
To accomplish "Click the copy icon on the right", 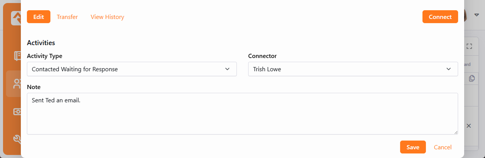I will (x=472, y=78).
